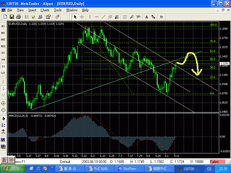Switch chart to M15 timeframe
The width and height of the screenshot is (231, 173).
point(3,40)
